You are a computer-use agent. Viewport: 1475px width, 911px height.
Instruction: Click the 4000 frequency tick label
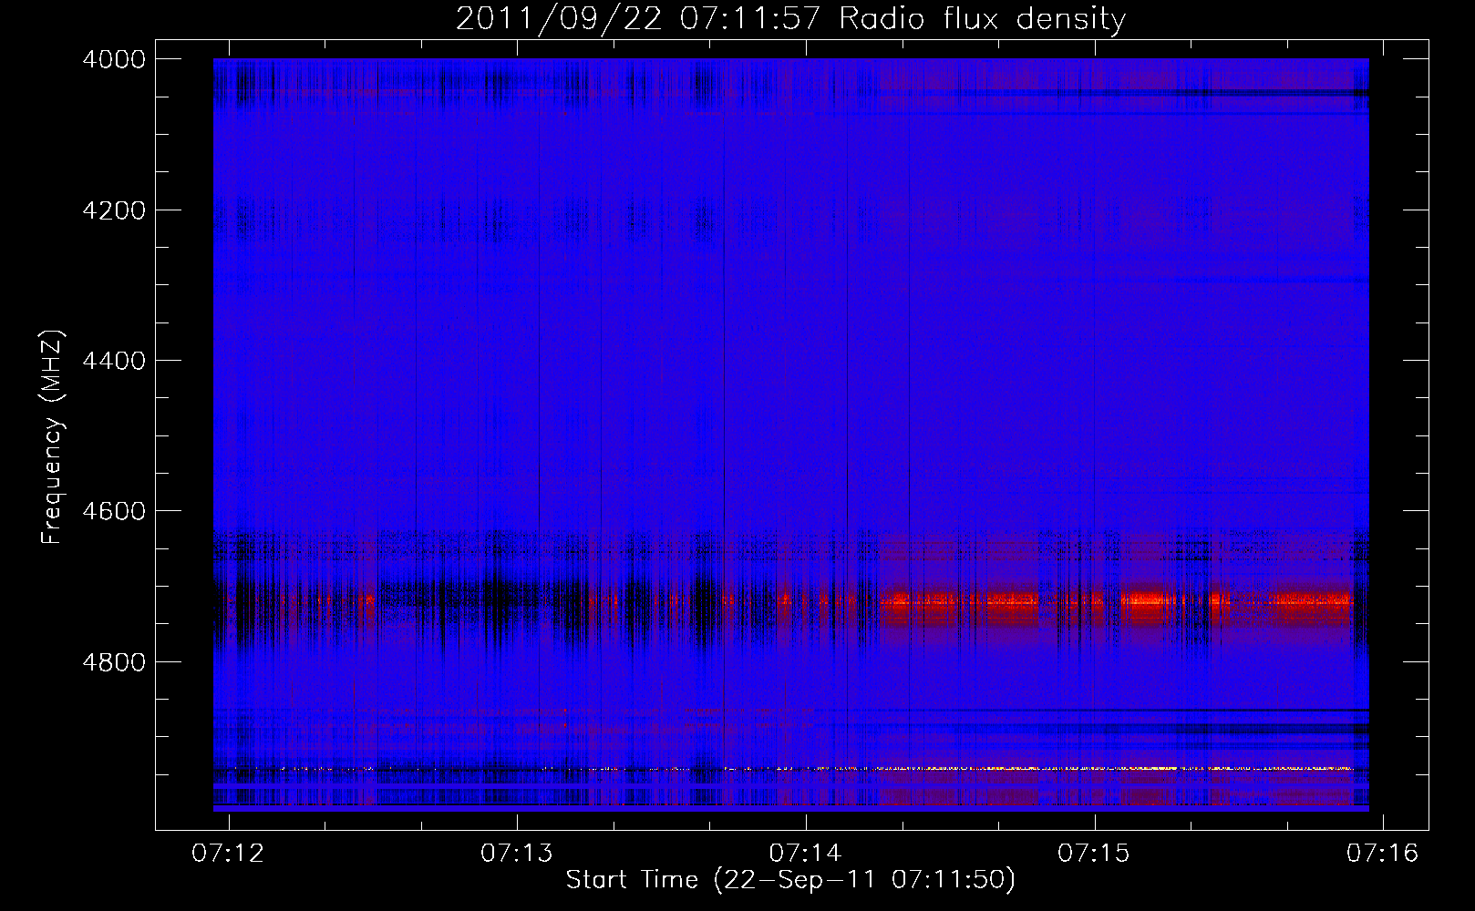(114, 59)
